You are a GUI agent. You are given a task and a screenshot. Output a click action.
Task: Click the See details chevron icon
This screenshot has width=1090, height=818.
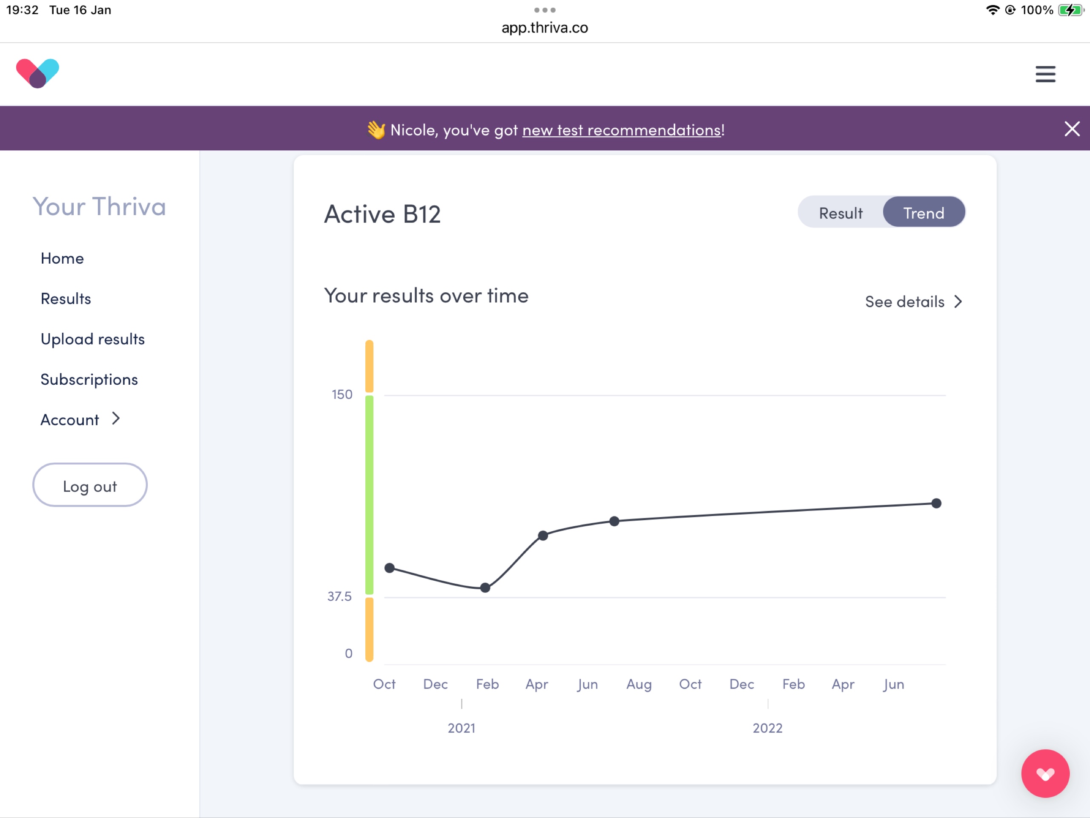point(958,302)
